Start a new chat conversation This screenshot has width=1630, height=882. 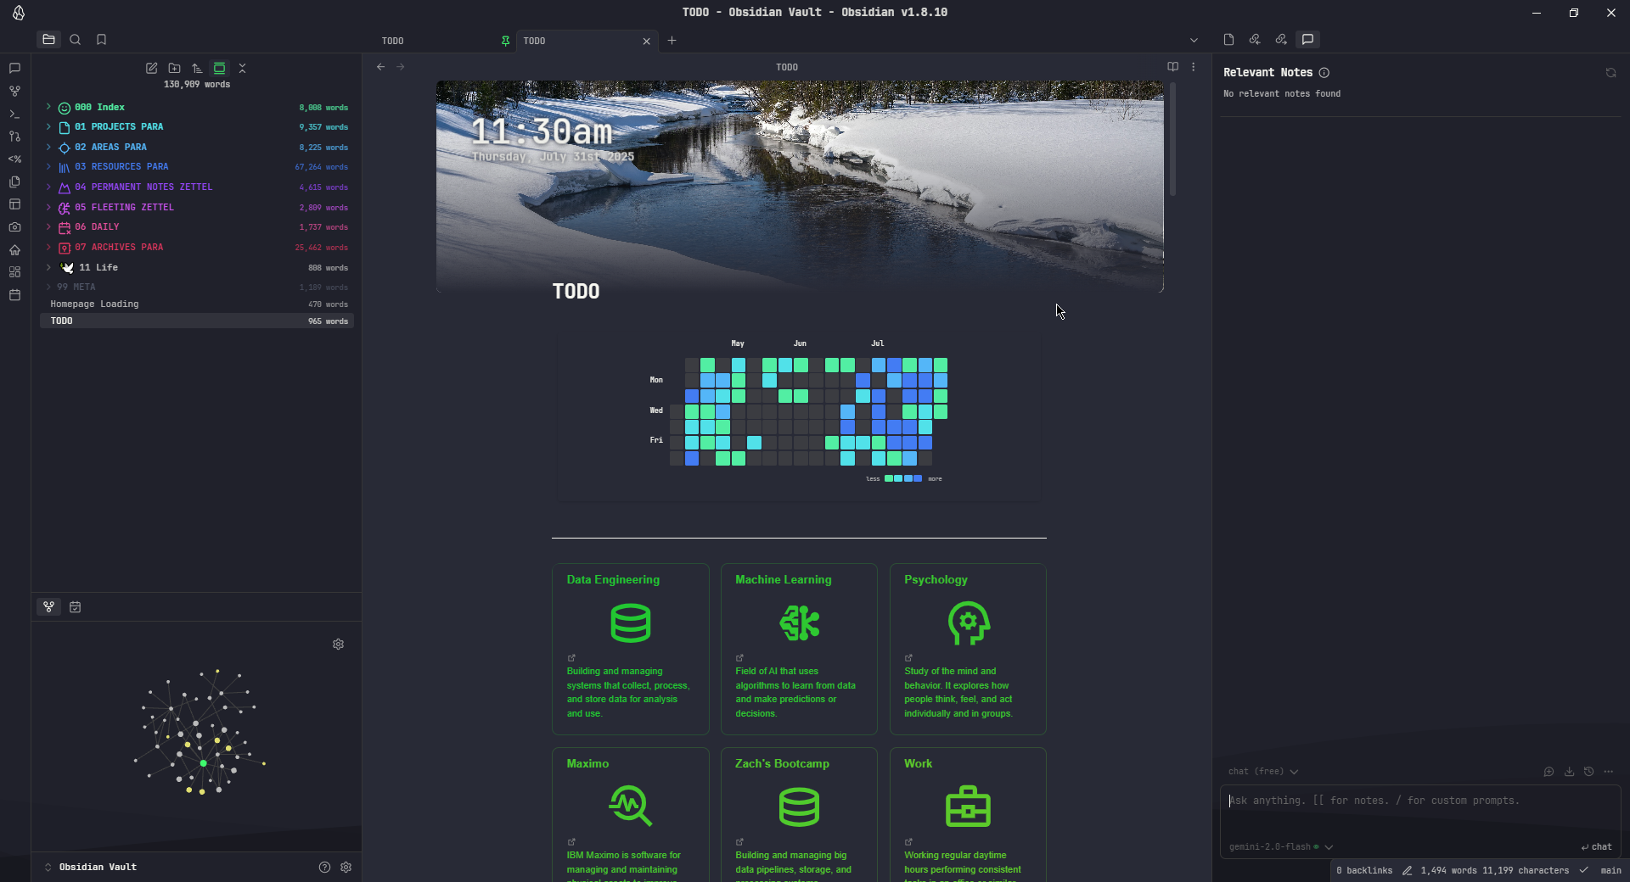1548,772
